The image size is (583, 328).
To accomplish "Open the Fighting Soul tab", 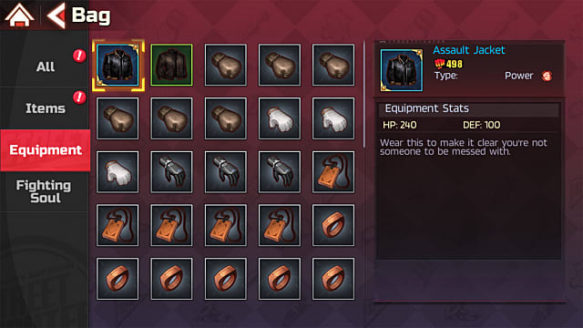I will point(45,191).
